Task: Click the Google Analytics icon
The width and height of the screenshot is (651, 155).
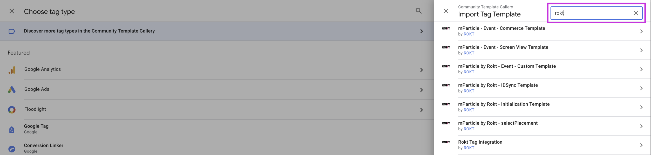Action: (12, 70)
